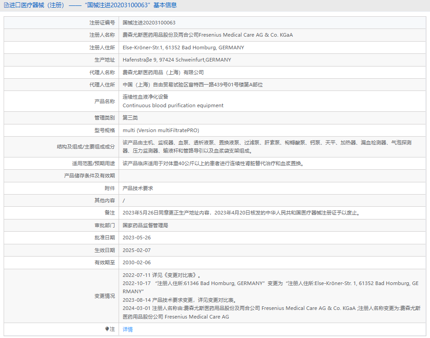Click the 其他内容 label
The image size is (430, 338).
pos(105,200)
